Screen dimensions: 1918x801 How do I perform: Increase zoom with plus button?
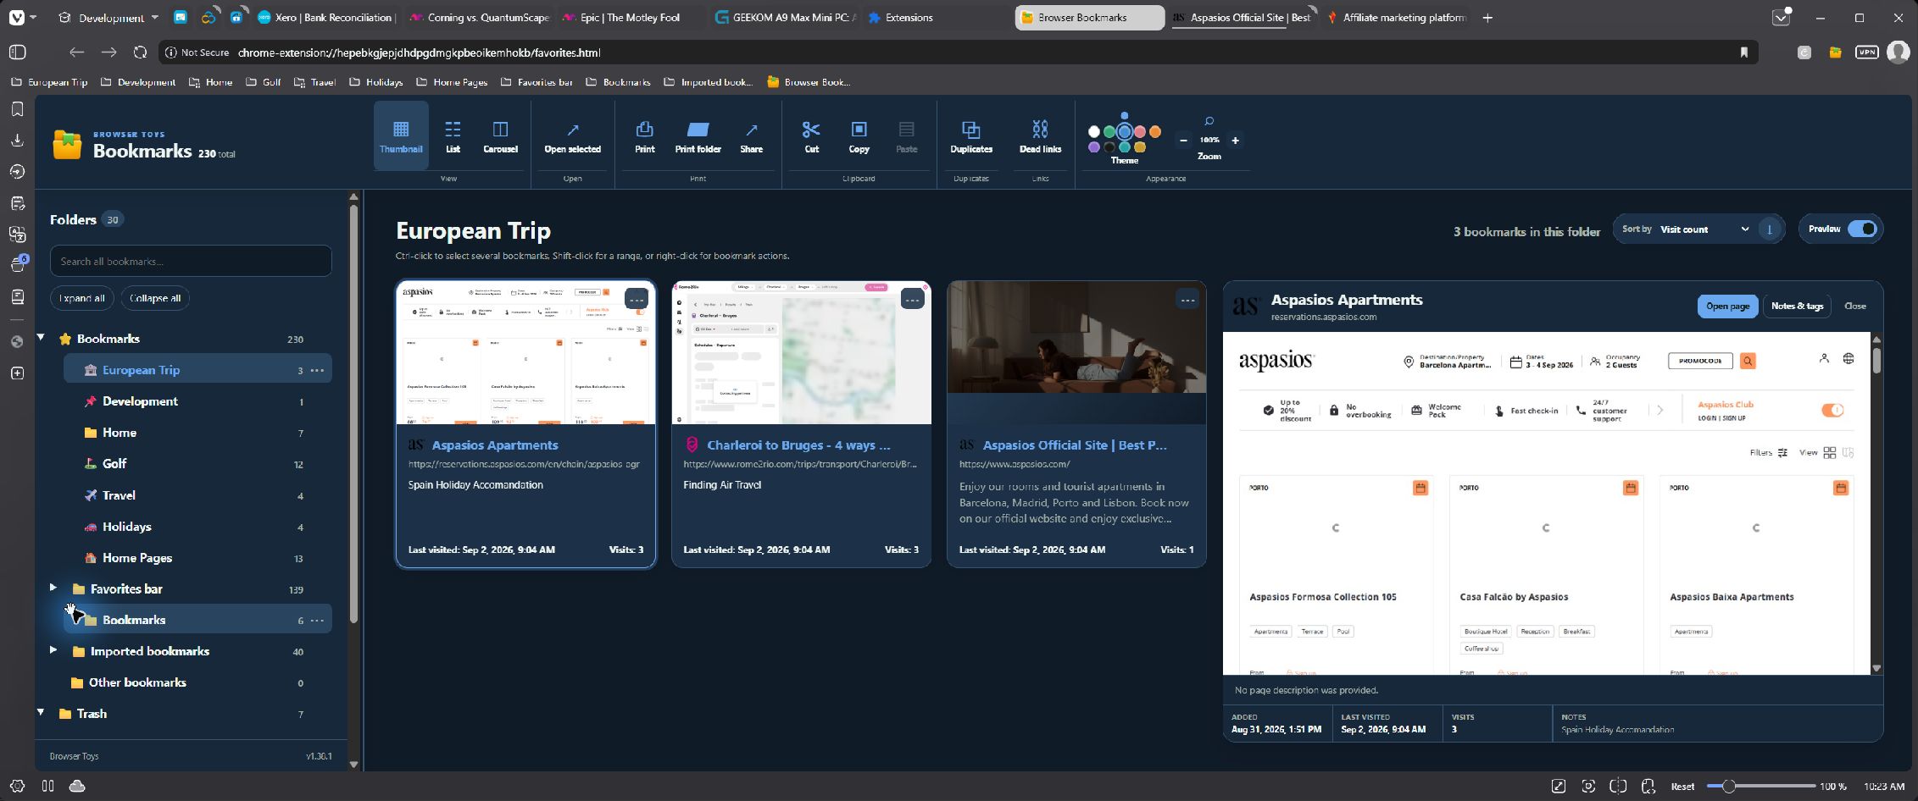coord(1235,141)
